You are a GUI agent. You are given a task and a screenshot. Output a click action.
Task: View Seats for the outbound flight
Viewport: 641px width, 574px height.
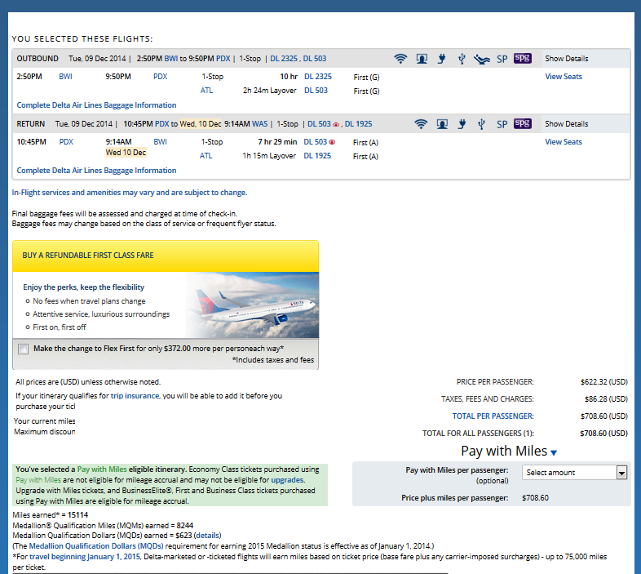(x=564, y=77)
